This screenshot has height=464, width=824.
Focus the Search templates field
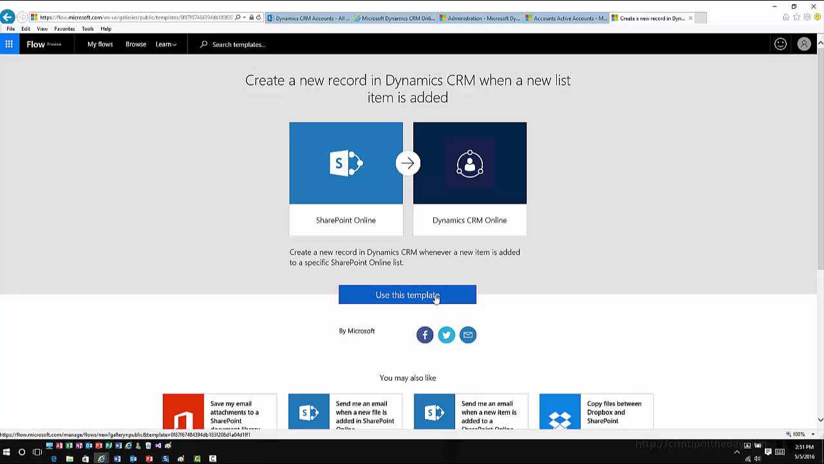pos(239,44)
